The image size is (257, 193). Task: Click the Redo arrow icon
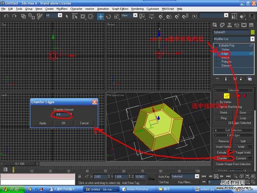(x=14, y=16)
